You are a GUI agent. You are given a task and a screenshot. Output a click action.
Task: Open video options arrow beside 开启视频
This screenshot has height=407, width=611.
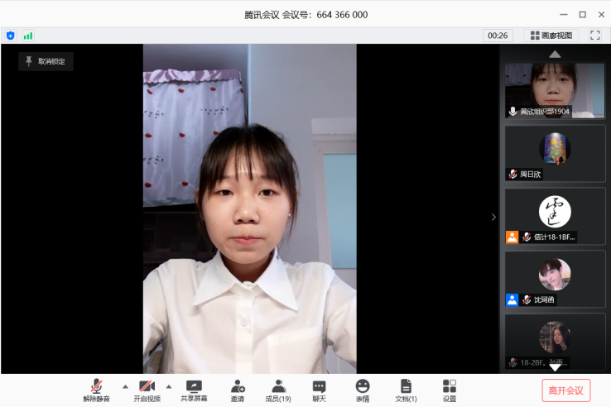169,386
